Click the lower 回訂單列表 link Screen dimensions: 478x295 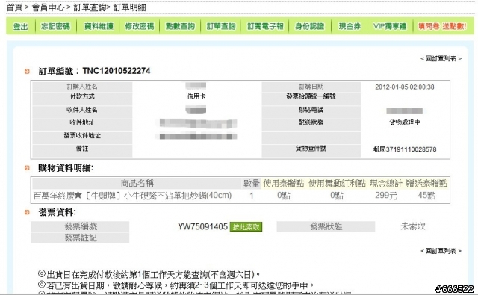[441, 251]
